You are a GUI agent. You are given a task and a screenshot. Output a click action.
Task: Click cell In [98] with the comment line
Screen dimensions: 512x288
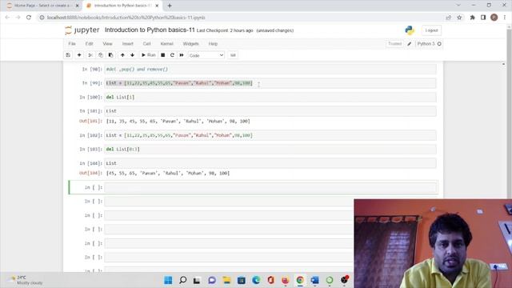tap(270, 70)
